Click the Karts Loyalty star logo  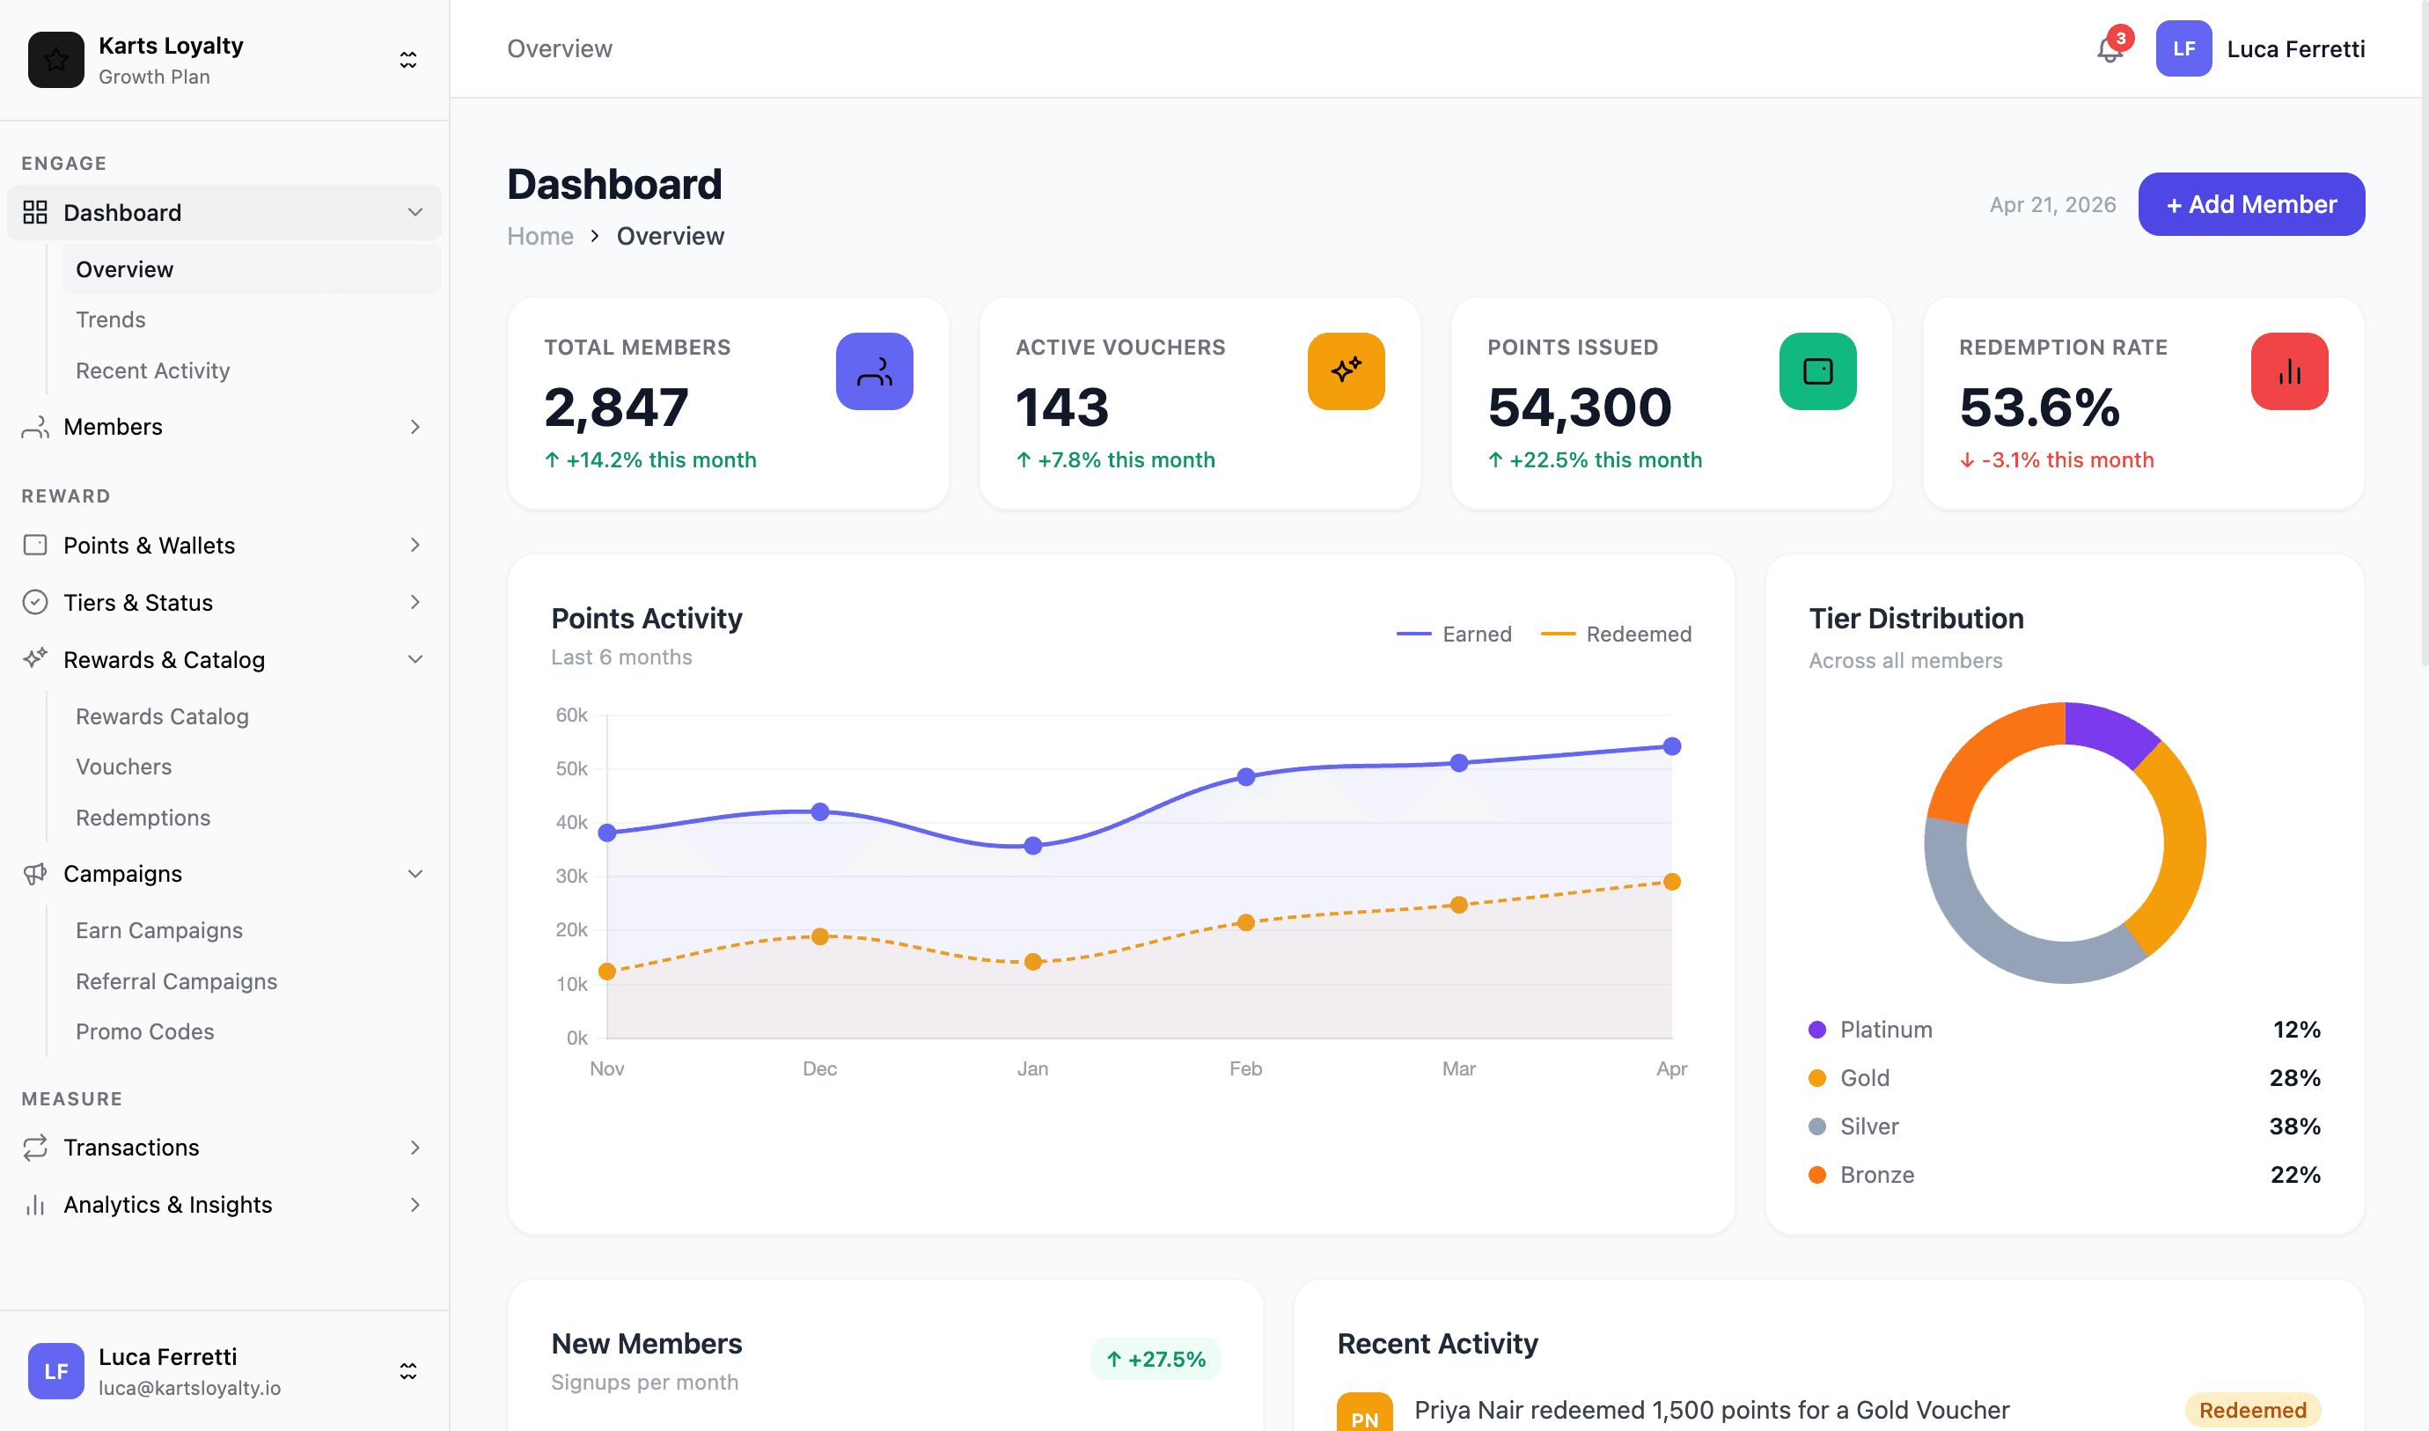pos(56,60)
